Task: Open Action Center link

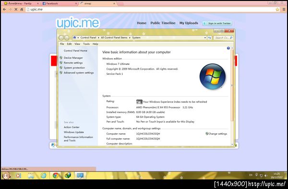Action: click(72, 127)
